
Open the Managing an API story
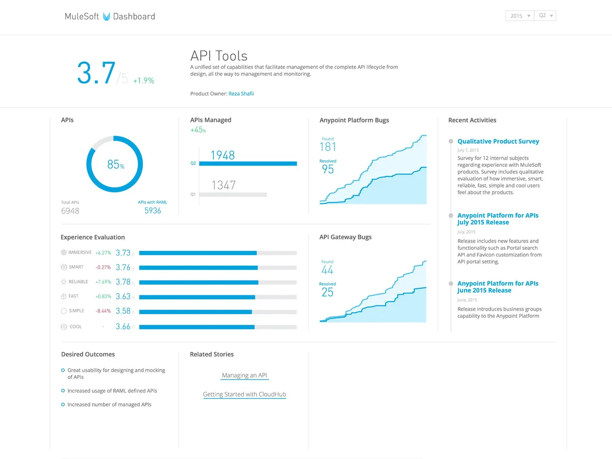(244, 375)
